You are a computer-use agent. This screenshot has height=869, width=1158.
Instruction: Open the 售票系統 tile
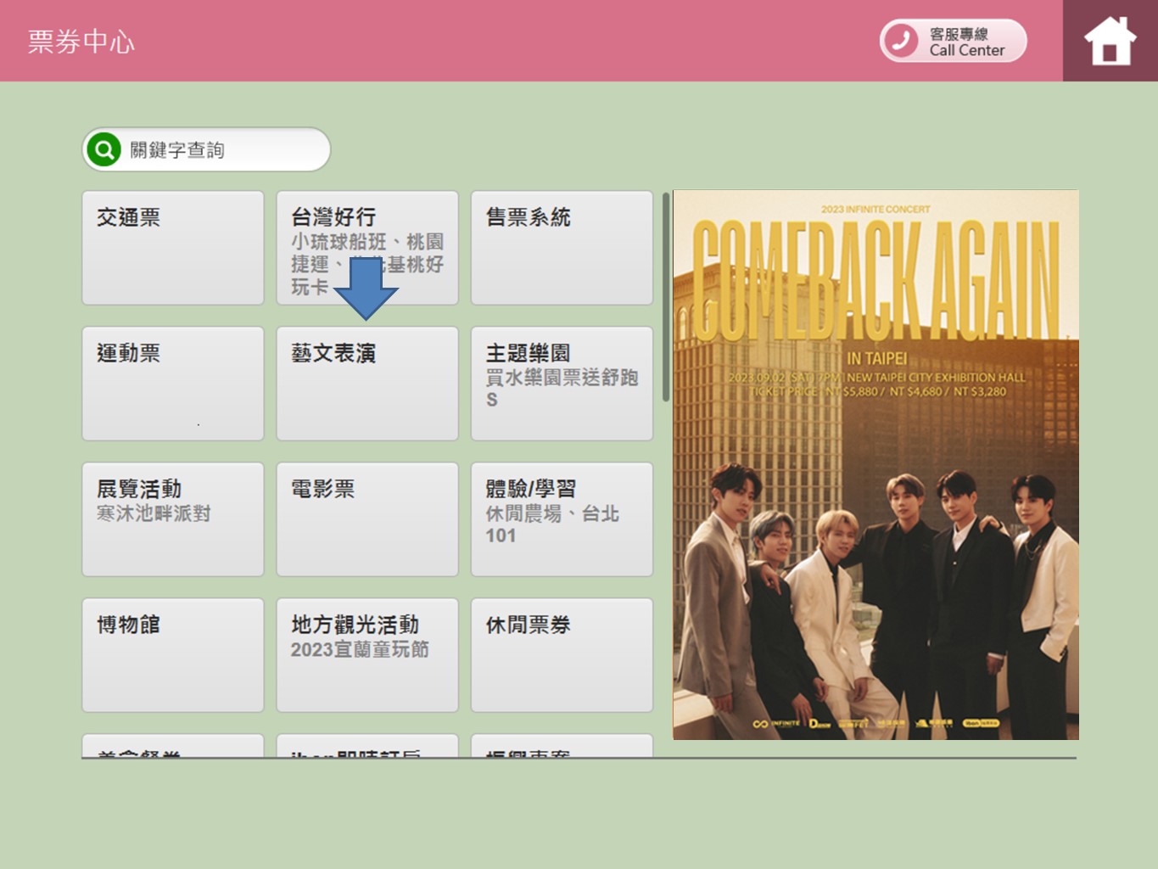562,248
